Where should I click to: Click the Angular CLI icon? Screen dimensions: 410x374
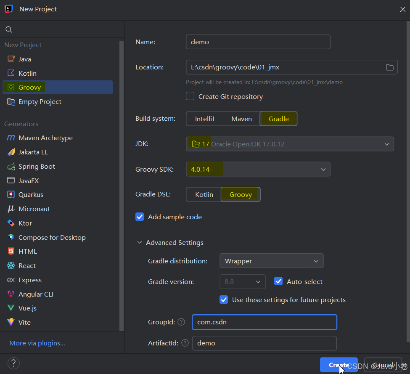11,294
